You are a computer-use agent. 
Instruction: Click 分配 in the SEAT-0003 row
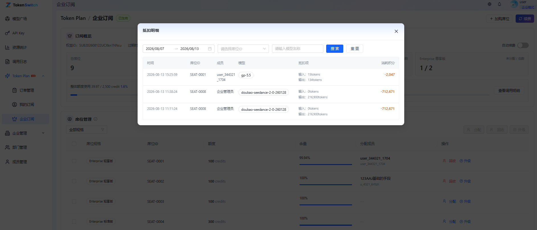tap(450, 201)
